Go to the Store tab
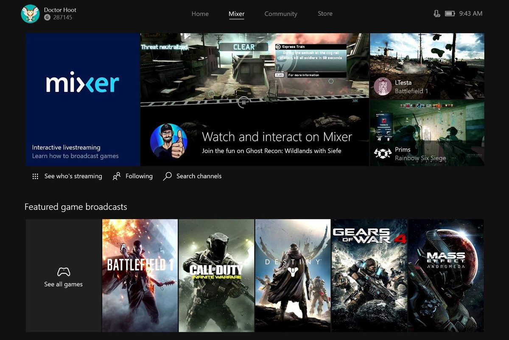 [x=325, y=14]
